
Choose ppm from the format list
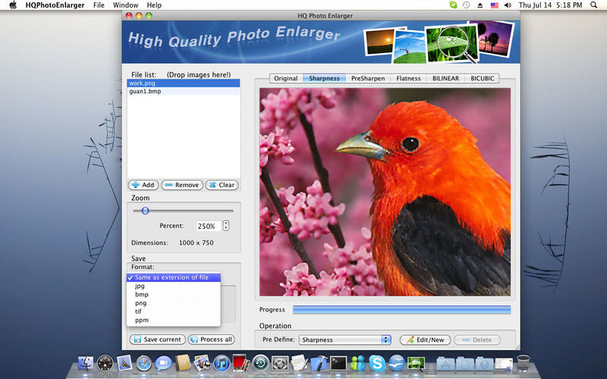[174, 320]
